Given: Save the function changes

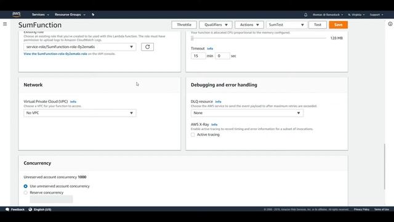Looking at the screenshot, I should coord(338,25).
